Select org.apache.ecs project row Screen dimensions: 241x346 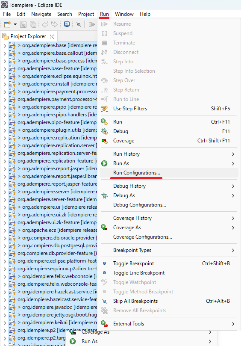(x=57, y=230)
